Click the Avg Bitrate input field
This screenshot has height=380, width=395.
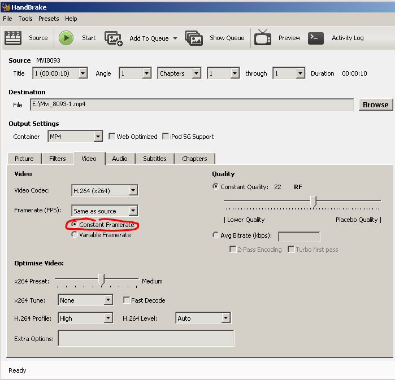pyautogui.click(x=299, y=237)
